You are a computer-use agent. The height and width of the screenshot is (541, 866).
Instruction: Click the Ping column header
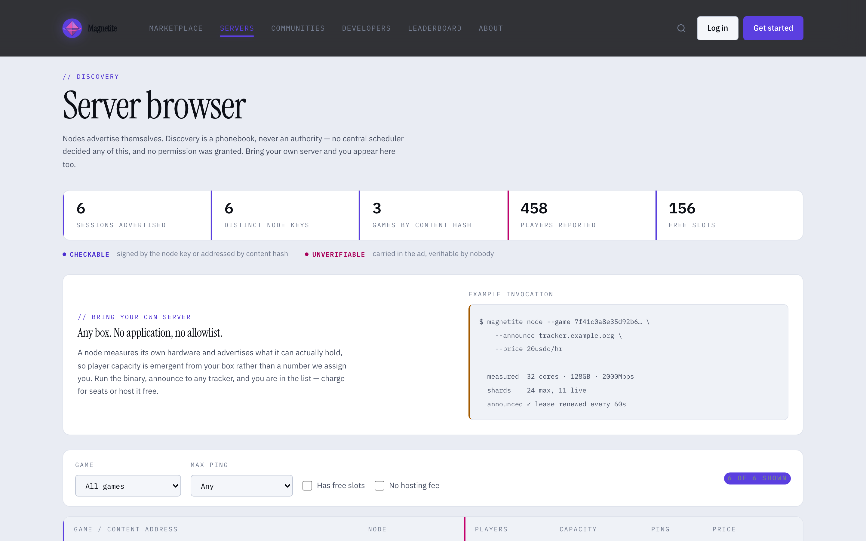660,529
